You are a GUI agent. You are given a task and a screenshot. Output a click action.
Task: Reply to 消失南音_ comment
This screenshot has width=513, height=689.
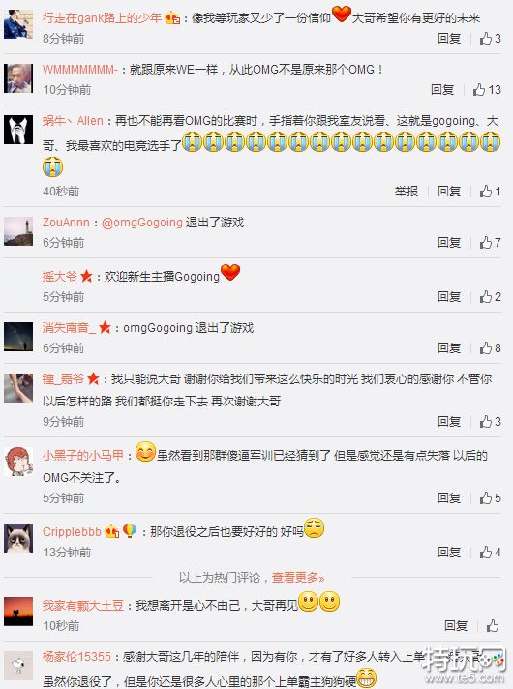click(449, 348)
